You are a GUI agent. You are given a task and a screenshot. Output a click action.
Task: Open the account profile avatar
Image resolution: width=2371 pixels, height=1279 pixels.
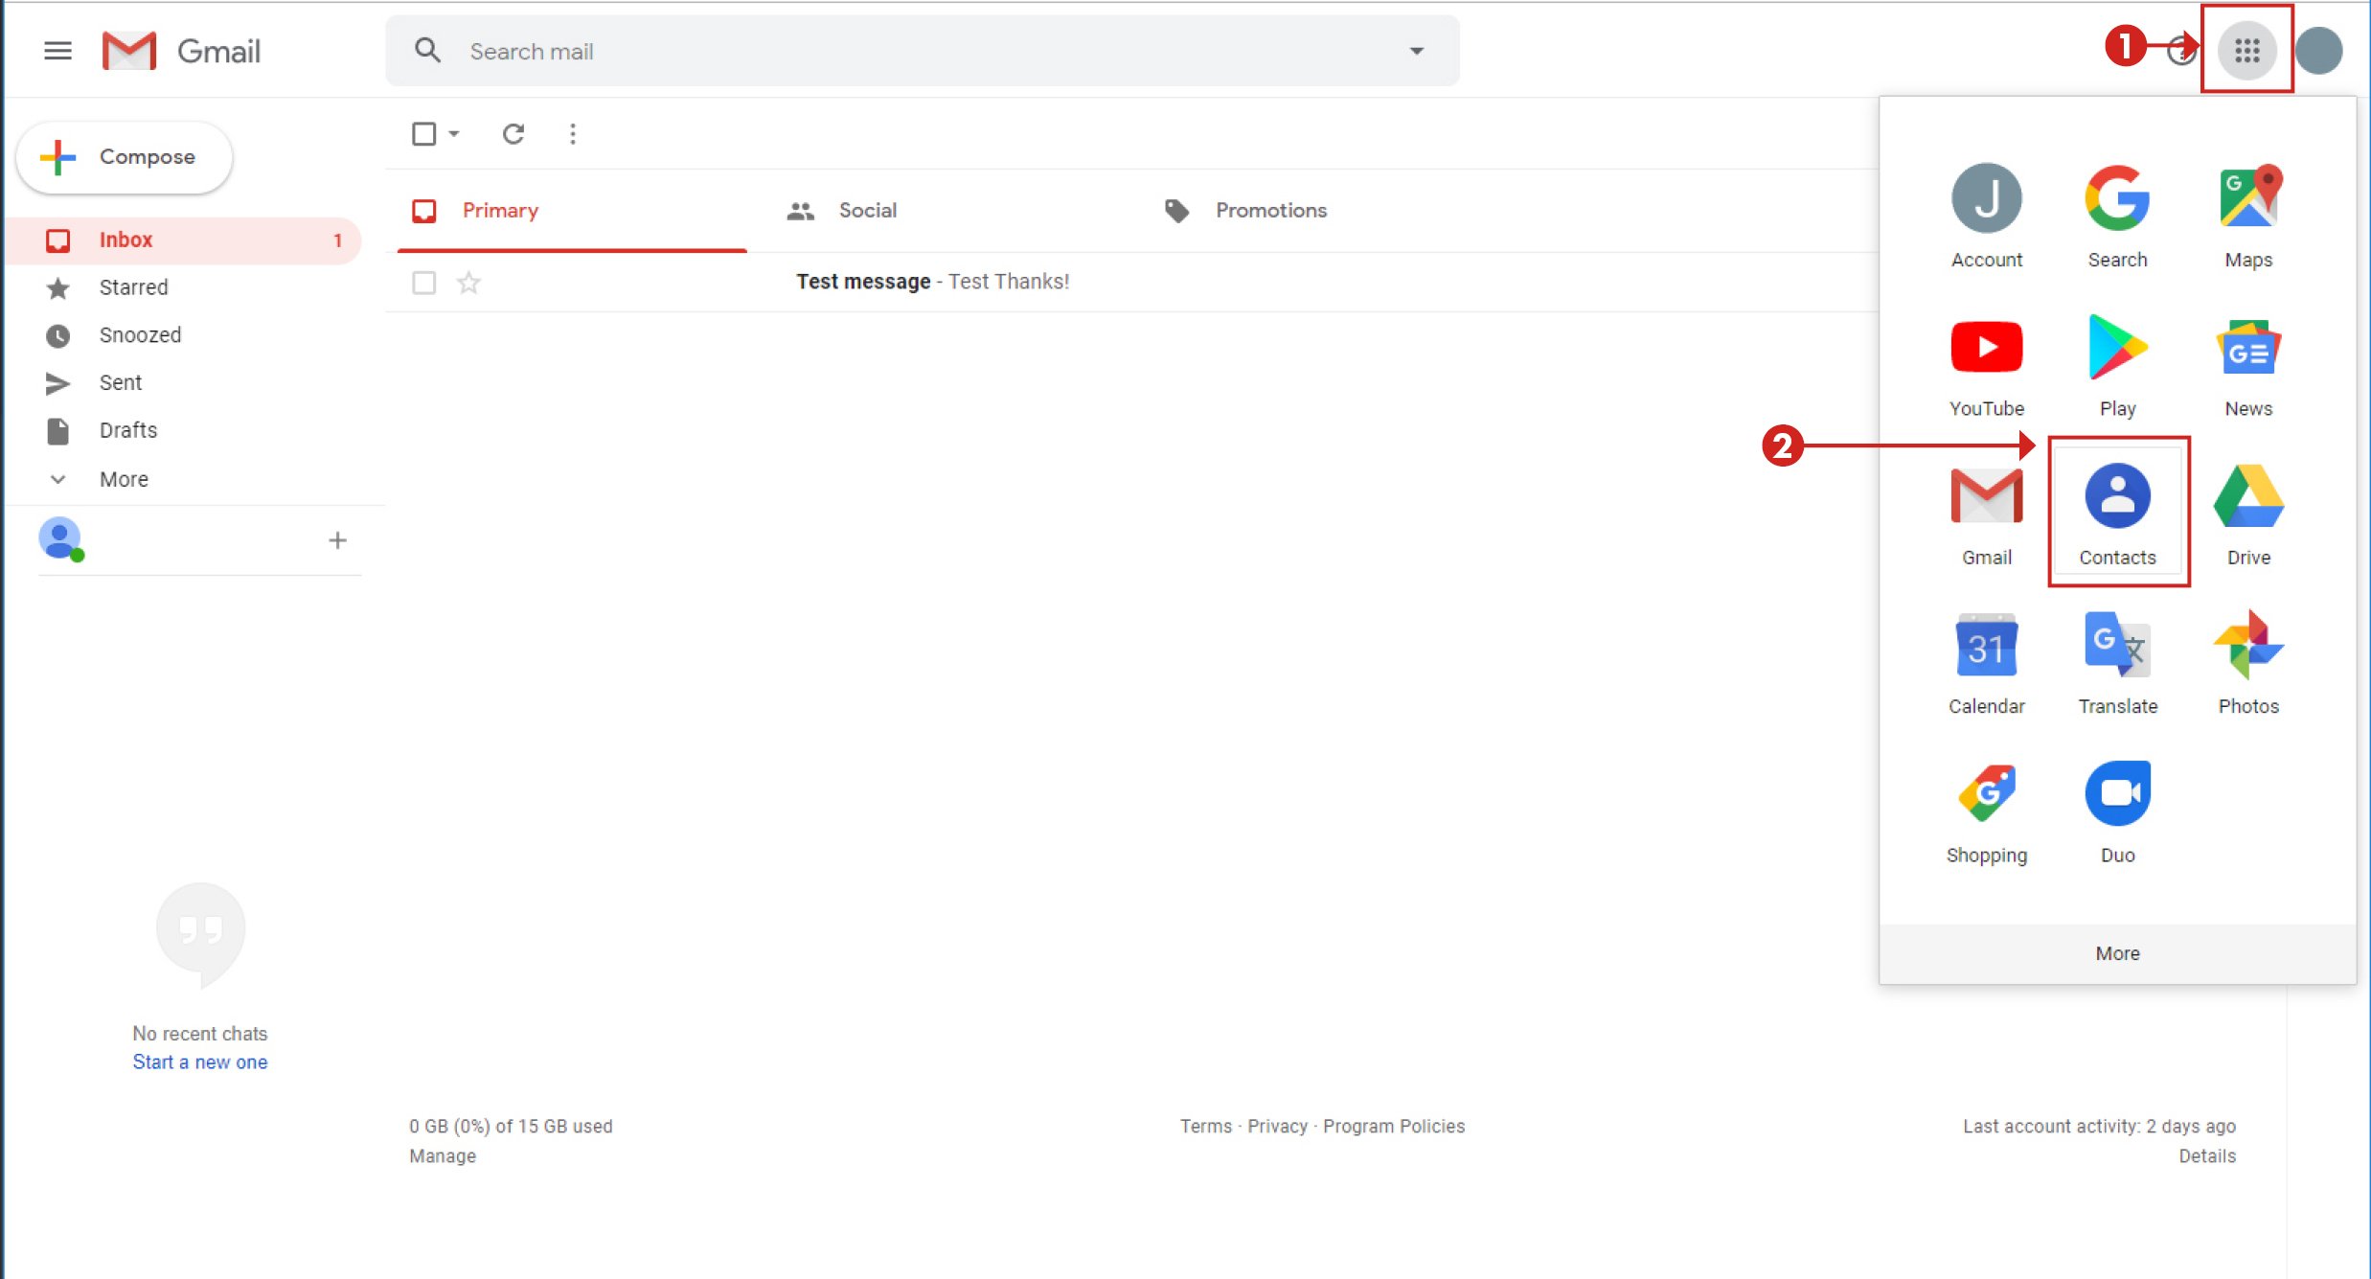tap(2319, 50)
